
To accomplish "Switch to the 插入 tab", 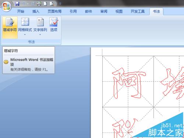I will (36, 11).
